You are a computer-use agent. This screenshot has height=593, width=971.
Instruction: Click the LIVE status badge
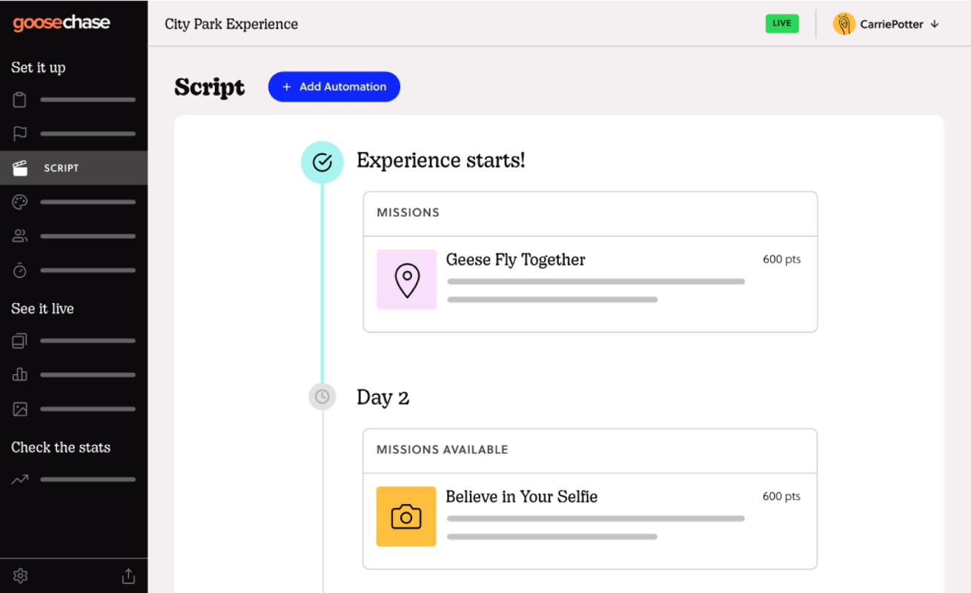click(782, 23)
